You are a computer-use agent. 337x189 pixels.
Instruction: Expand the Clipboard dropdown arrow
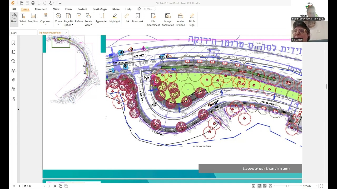click(x=46, y=25)
